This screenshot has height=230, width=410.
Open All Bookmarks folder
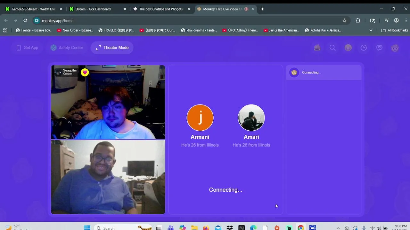coord(395,30)
